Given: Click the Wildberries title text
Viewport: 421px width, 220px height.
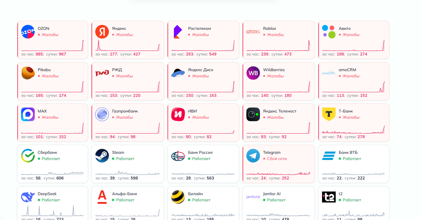Looking at the screenshot, I should point(274,70).
